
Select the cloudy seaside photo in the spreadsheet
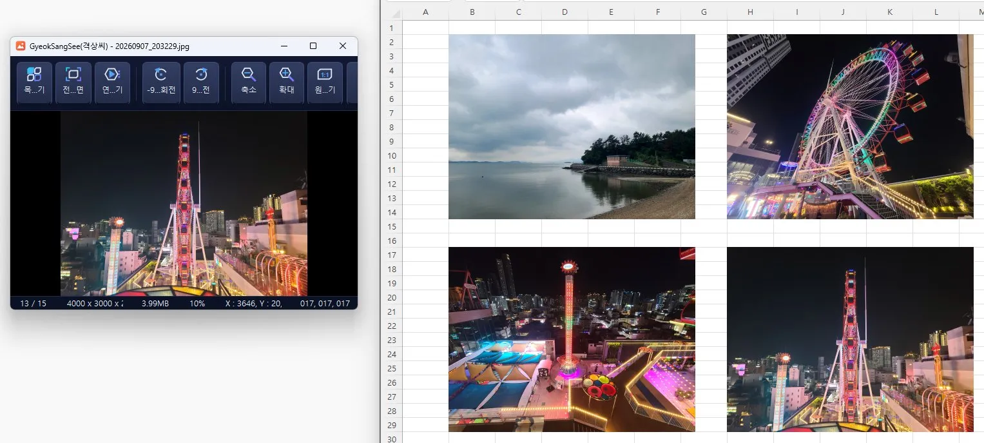click(572, 126)
